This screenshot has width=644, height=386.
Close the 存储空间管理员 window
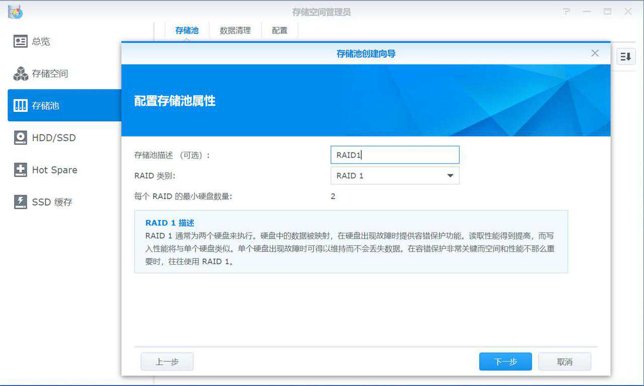[x=628, y=12]
